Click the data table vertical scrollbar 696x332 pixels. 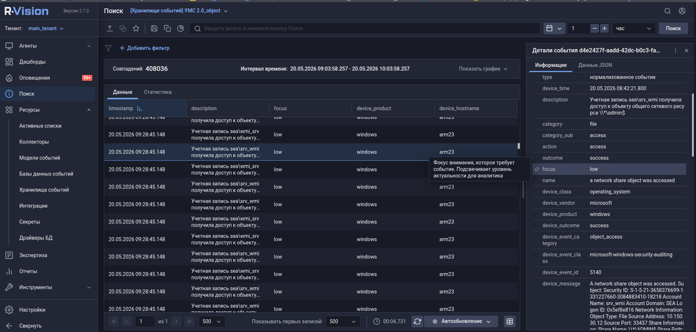pos(519,146)
